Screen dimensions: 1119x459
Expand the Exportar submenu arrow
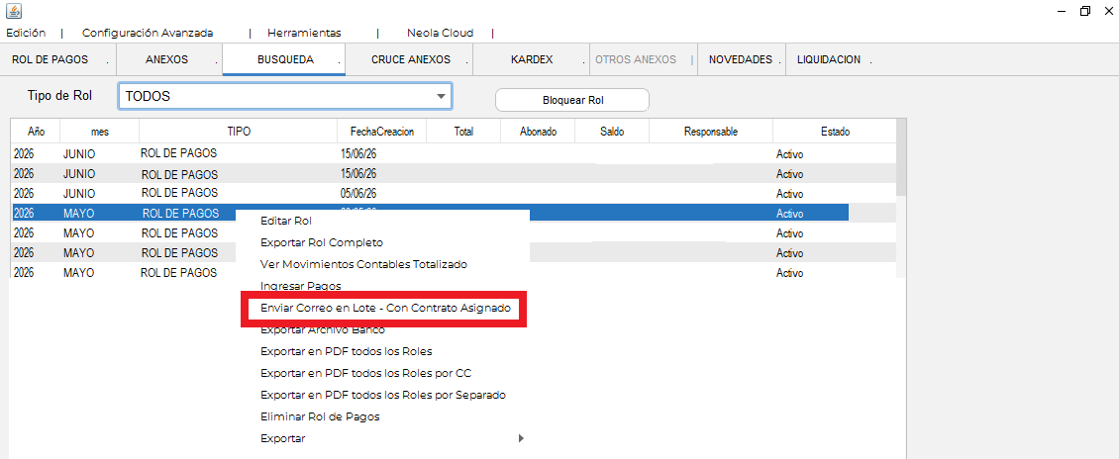point(521,438)
